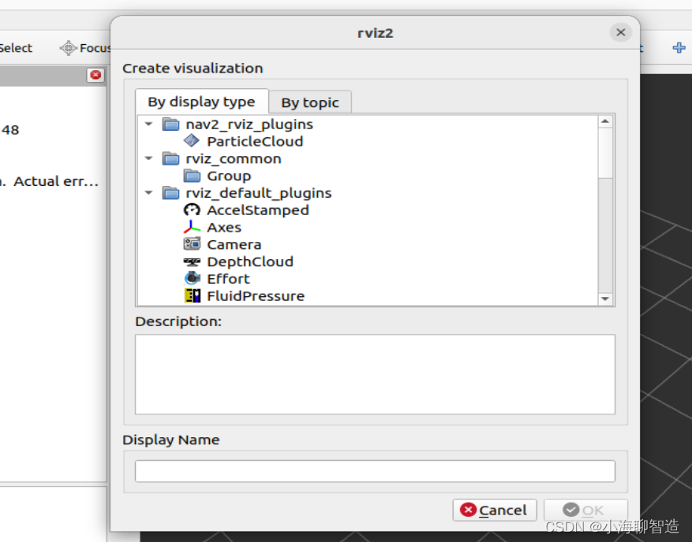The width and height of the screenshot is (692, 542).
Task: Select ParticleCloud display type
Action: click(x=255, y=142)
